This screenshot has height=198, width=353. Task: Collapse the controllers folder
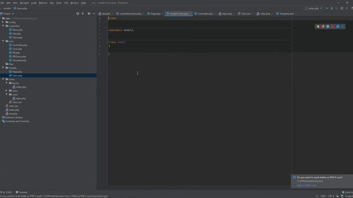(x=3, y=26)
